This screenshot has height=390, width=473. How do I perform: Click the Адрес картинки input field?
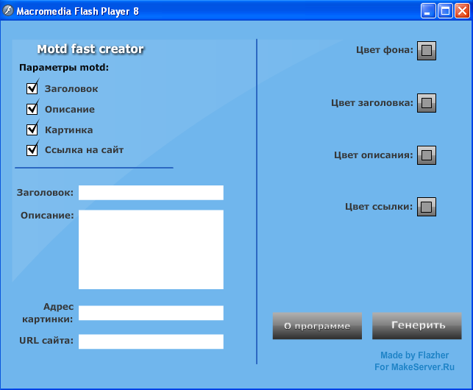pyautogui.click(x=151, y=313)
